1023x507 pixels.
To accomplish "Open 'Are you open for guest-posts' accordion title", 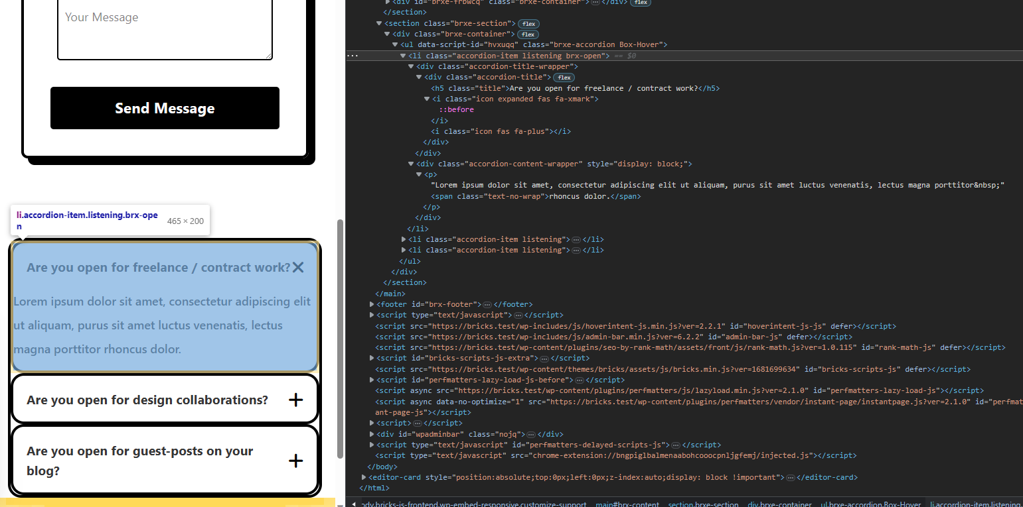I will (x=140, y=461).
